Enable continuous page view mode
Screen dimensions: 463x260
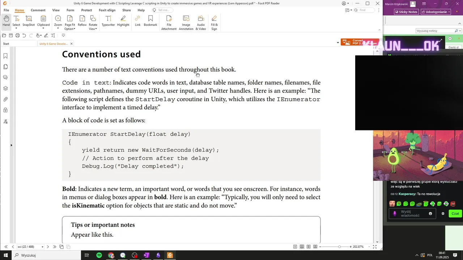302,247
